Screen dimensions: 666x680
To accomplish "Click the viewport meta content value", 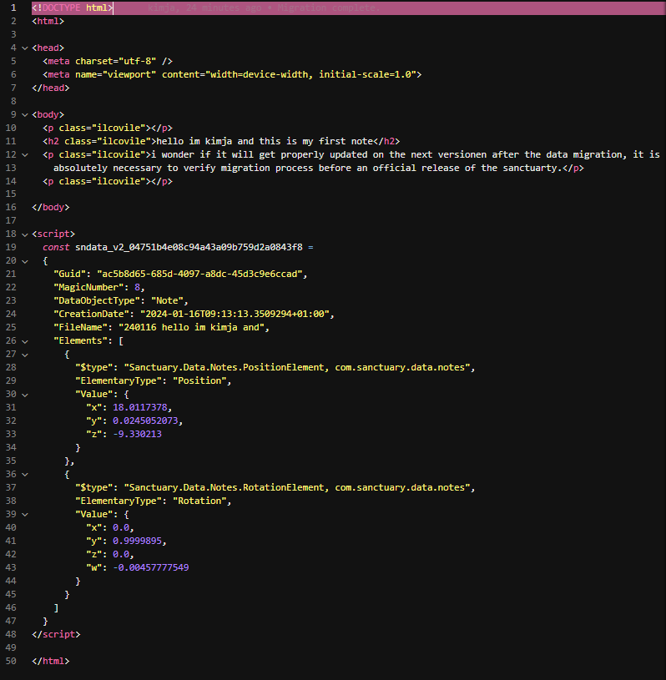I will point(313,74).
